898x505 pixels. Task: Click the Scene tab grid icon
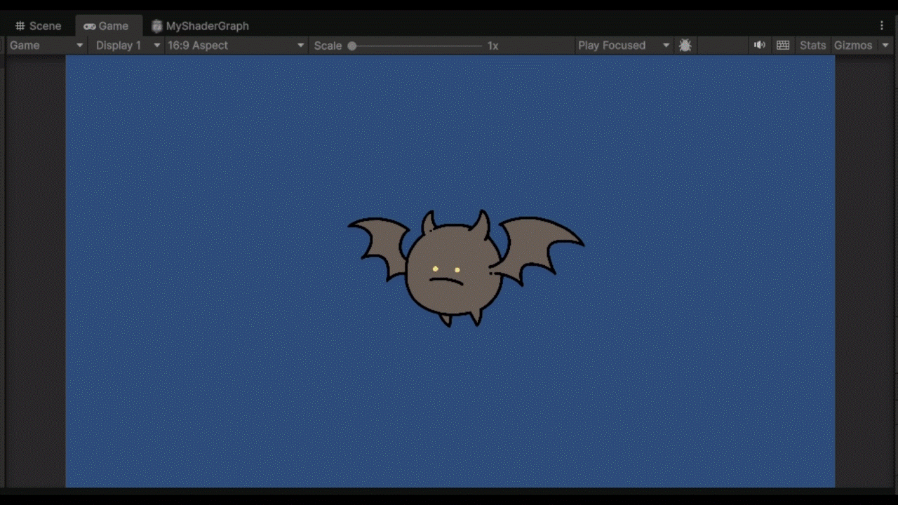[x=20, y=26]
